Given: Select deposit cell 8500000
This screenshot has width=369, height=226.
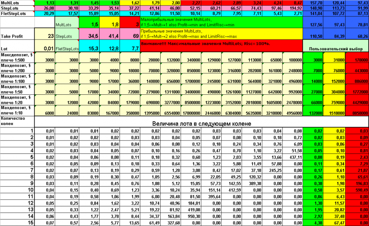Looking at the screenshot, I should (x=191, y=100).
